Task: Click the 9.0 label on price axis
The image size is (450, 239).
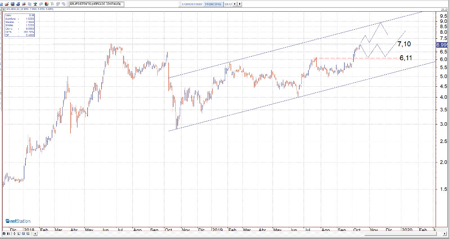Action: [x=443, y=22]
